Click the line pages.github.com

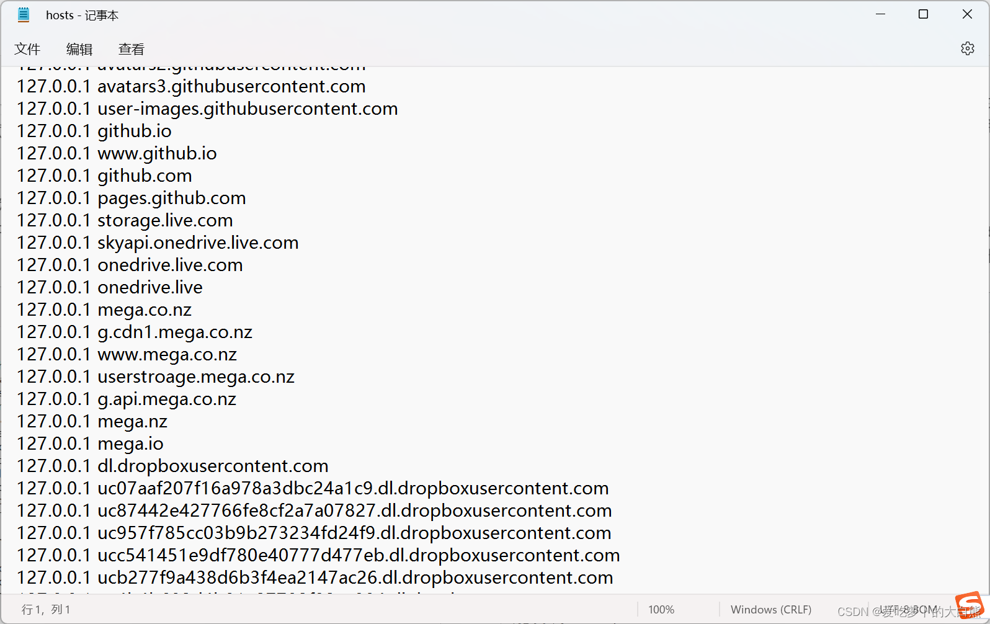pyautogui.click(x=132, y=198)
